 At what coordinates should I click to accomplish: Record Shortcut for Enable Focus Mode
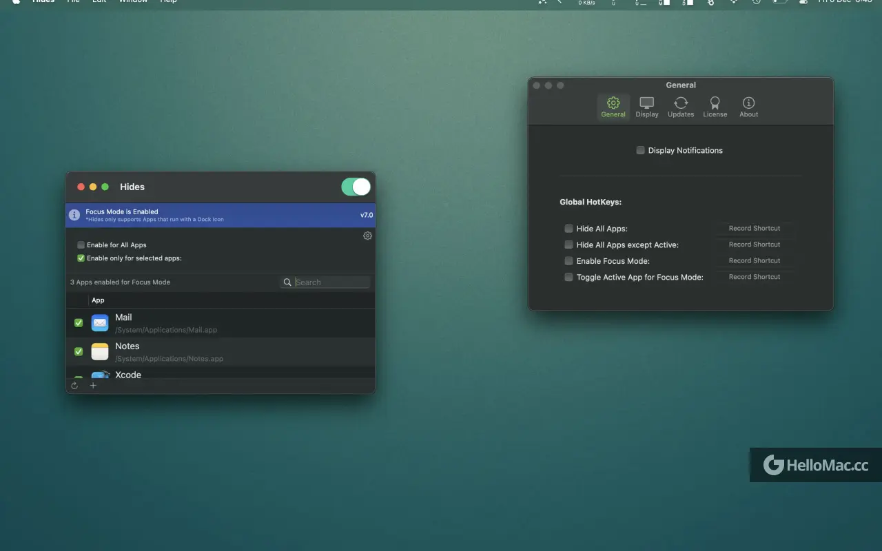coord(755,260)
